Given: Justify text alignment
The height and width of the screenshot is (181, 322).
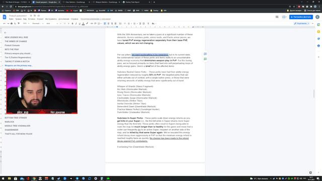Looking at the screenshot, I should 115,24.
